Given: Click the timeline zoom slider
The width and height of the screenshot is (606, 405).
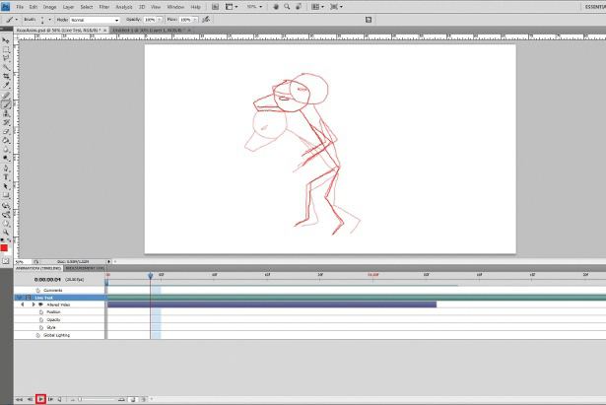Looking at the screenshot, I should point(101,399).
